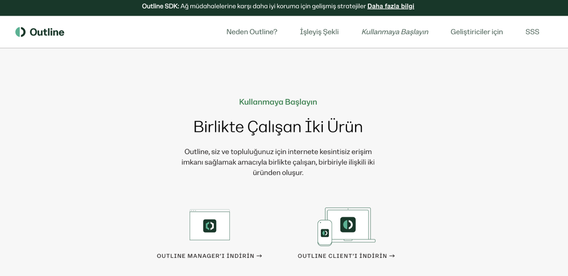Screen dimensions: 568x276
Task: Click the Outline logo icon
Action: click(x=20, y=32)
